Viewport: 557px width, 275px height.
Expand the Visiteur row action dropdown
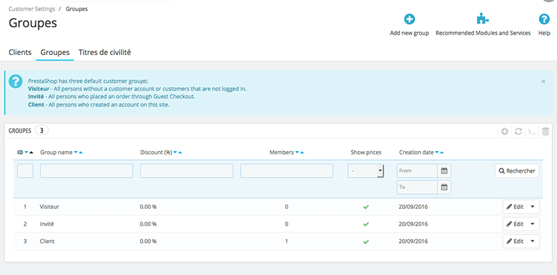coord(533,207)
